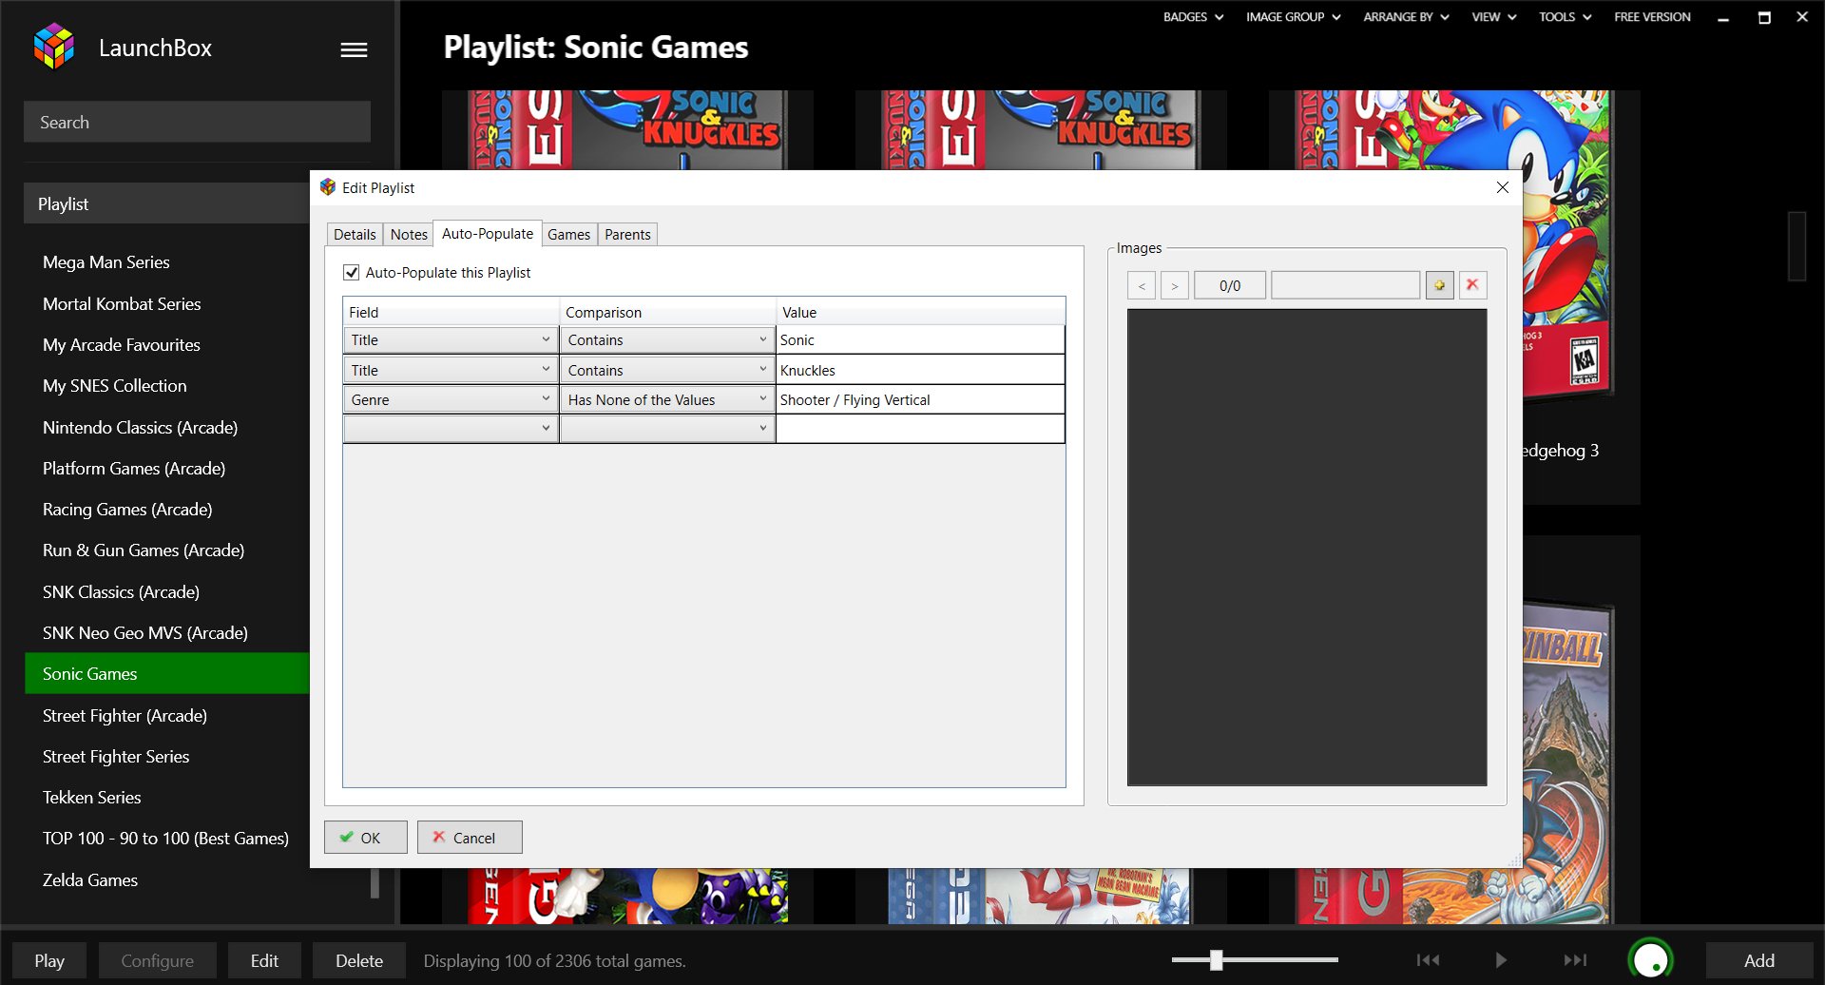Image resolution: width=1825 pixels, height=985 pixels.
Task: Click the Free Version label
Action: click(x=1652, y=17)
